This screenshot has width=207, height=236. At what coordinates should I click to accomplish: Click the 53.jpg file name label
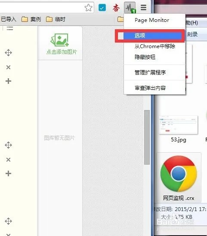[179, 140]
